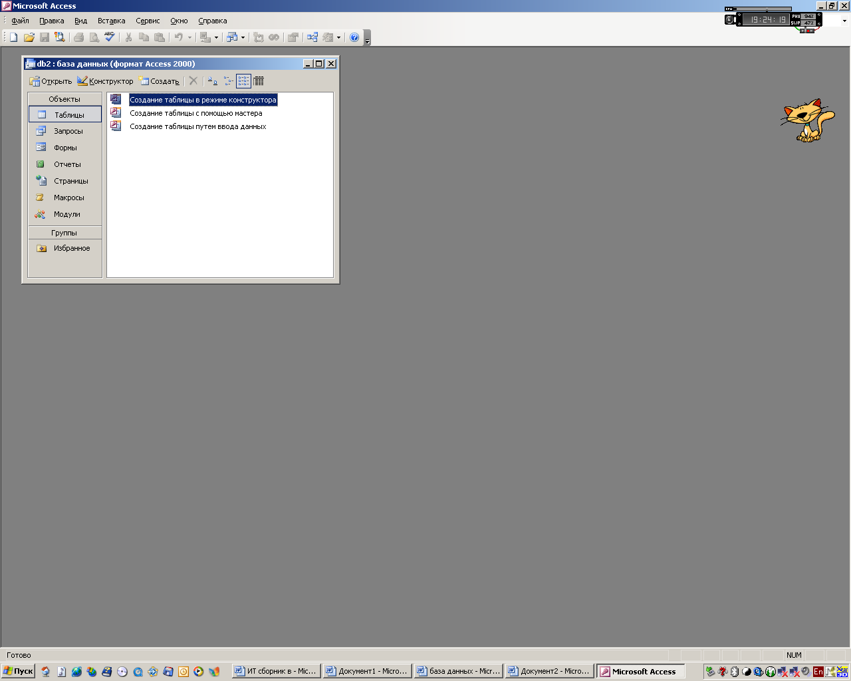This screenshot has height=681, width=851.
Task: Click the Delete X icon in db2 window
Action: click(x=193, y=80)
